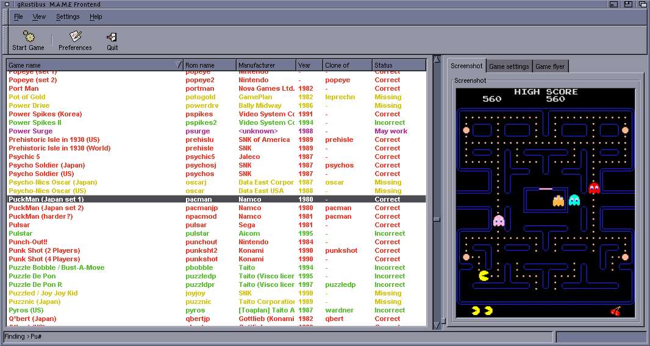Open the Help menu
650x346 pixels.
(x=96, y=17)
